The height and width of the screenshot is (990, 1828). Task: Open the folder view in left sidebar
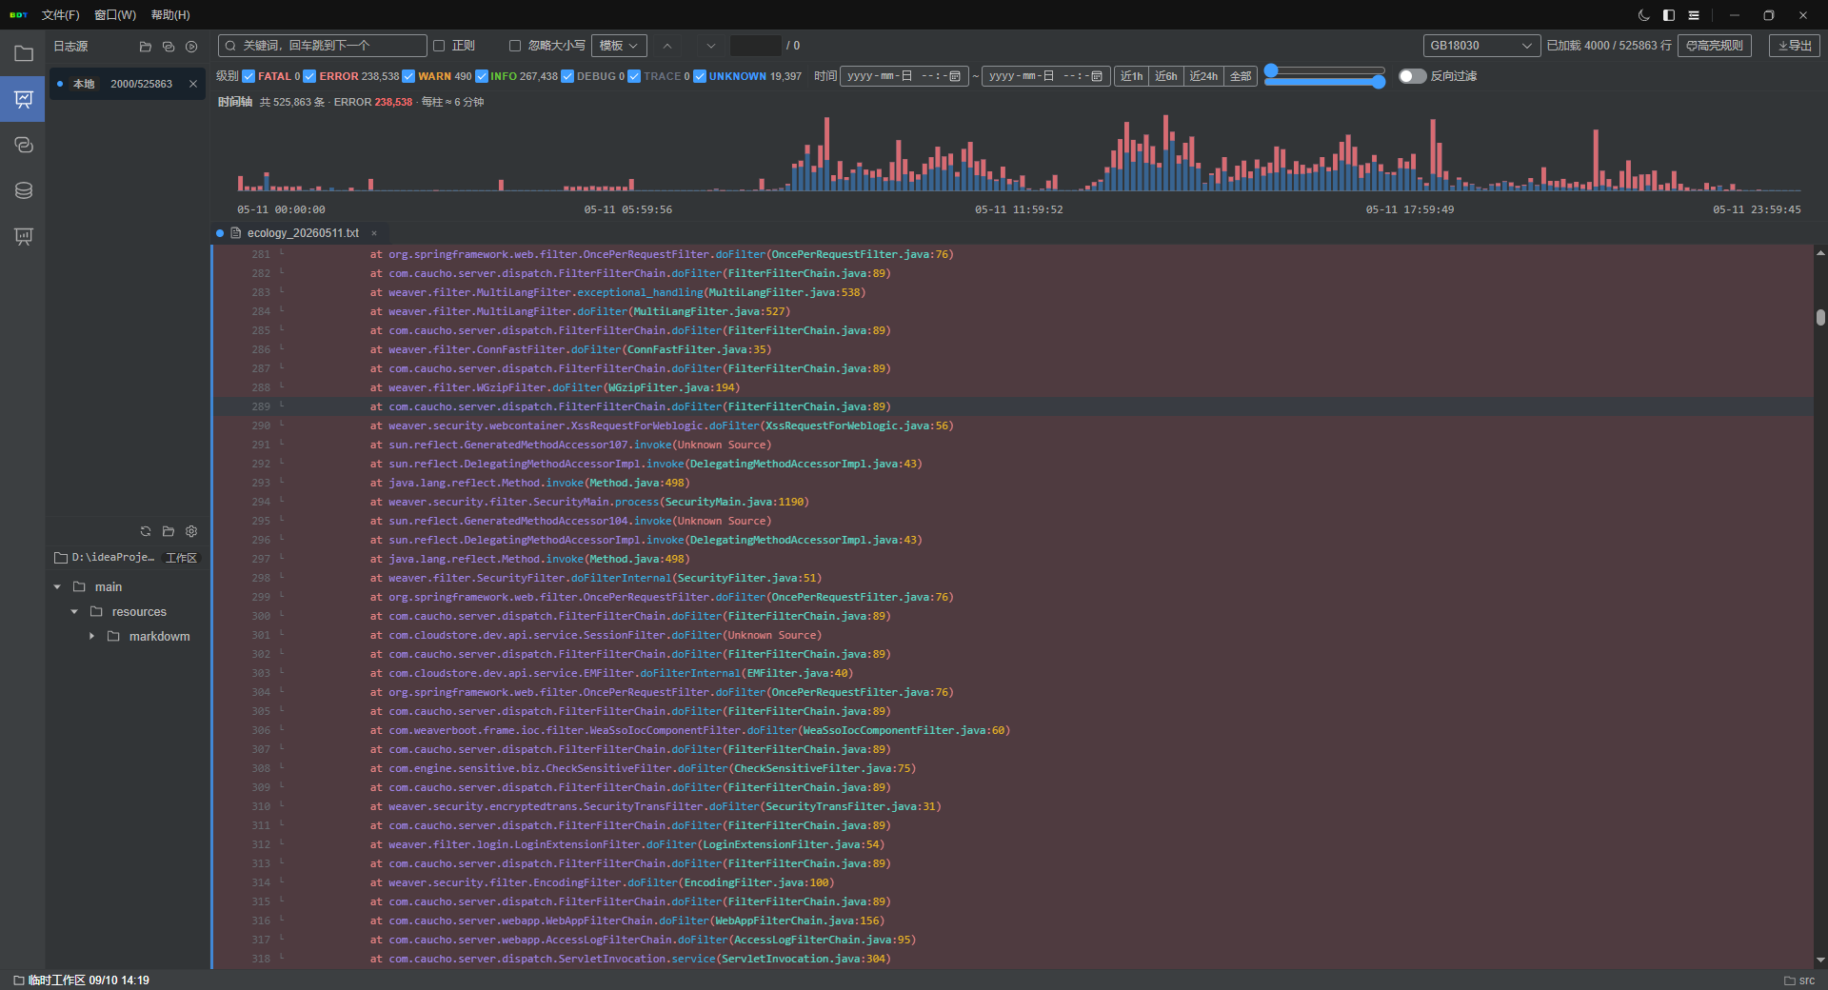(23, 53)
